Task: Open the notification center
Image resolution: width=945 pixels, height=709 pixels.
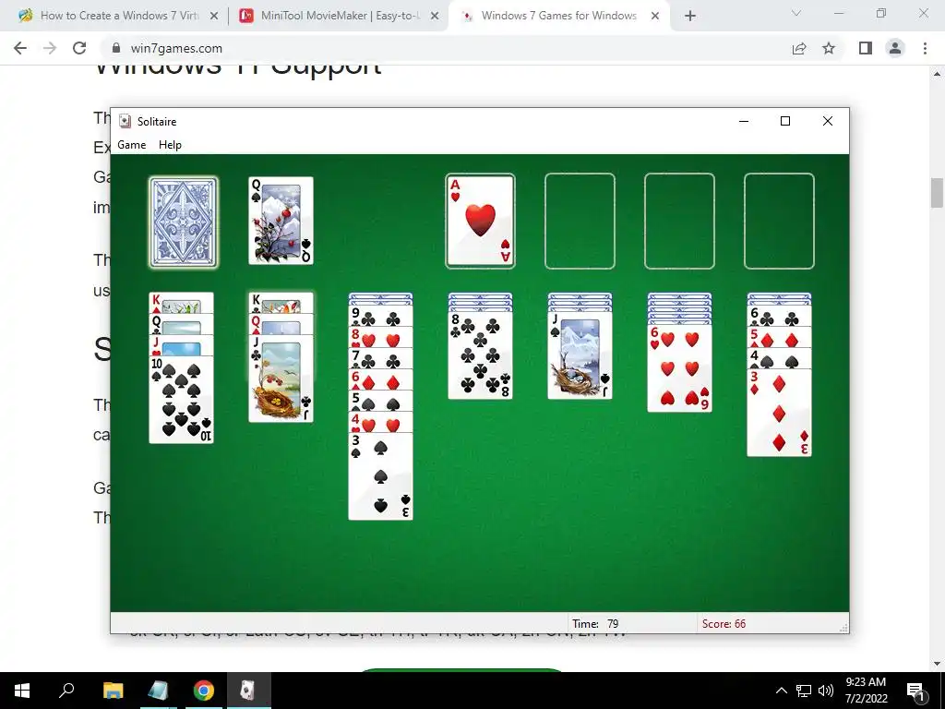Action: coord(915,691)
